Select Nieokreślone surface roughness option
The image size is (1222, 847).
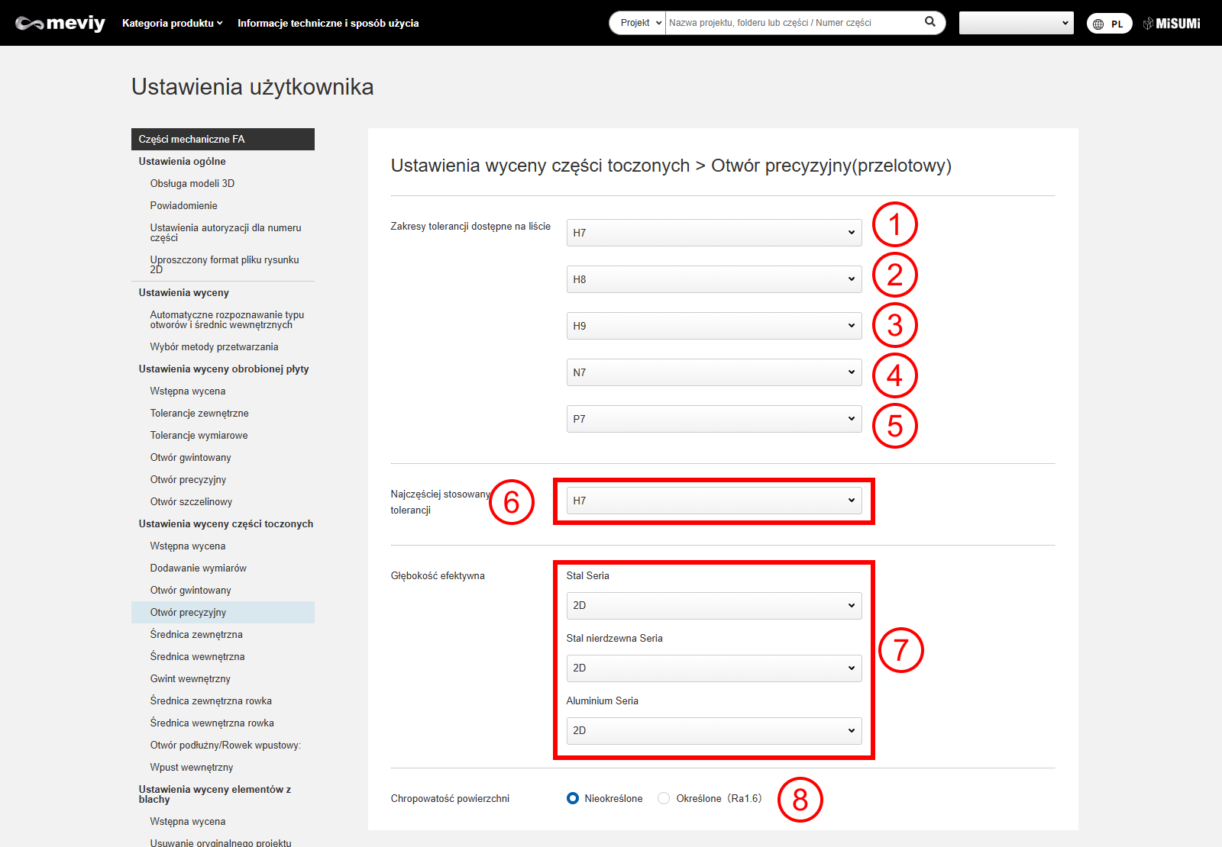tap(573, 798)
